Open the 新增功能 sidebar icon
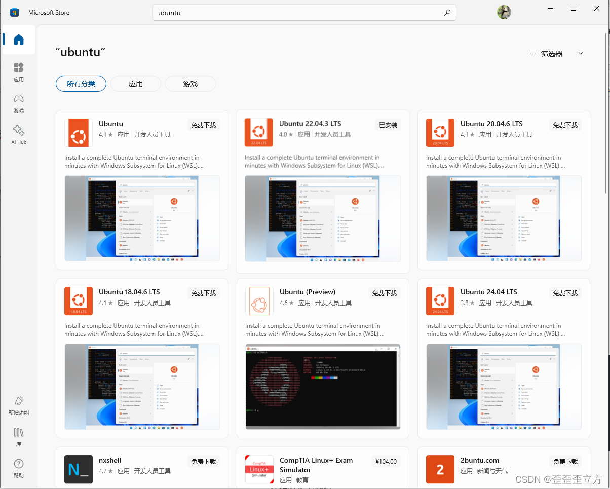610x489 pixels. 18,404
